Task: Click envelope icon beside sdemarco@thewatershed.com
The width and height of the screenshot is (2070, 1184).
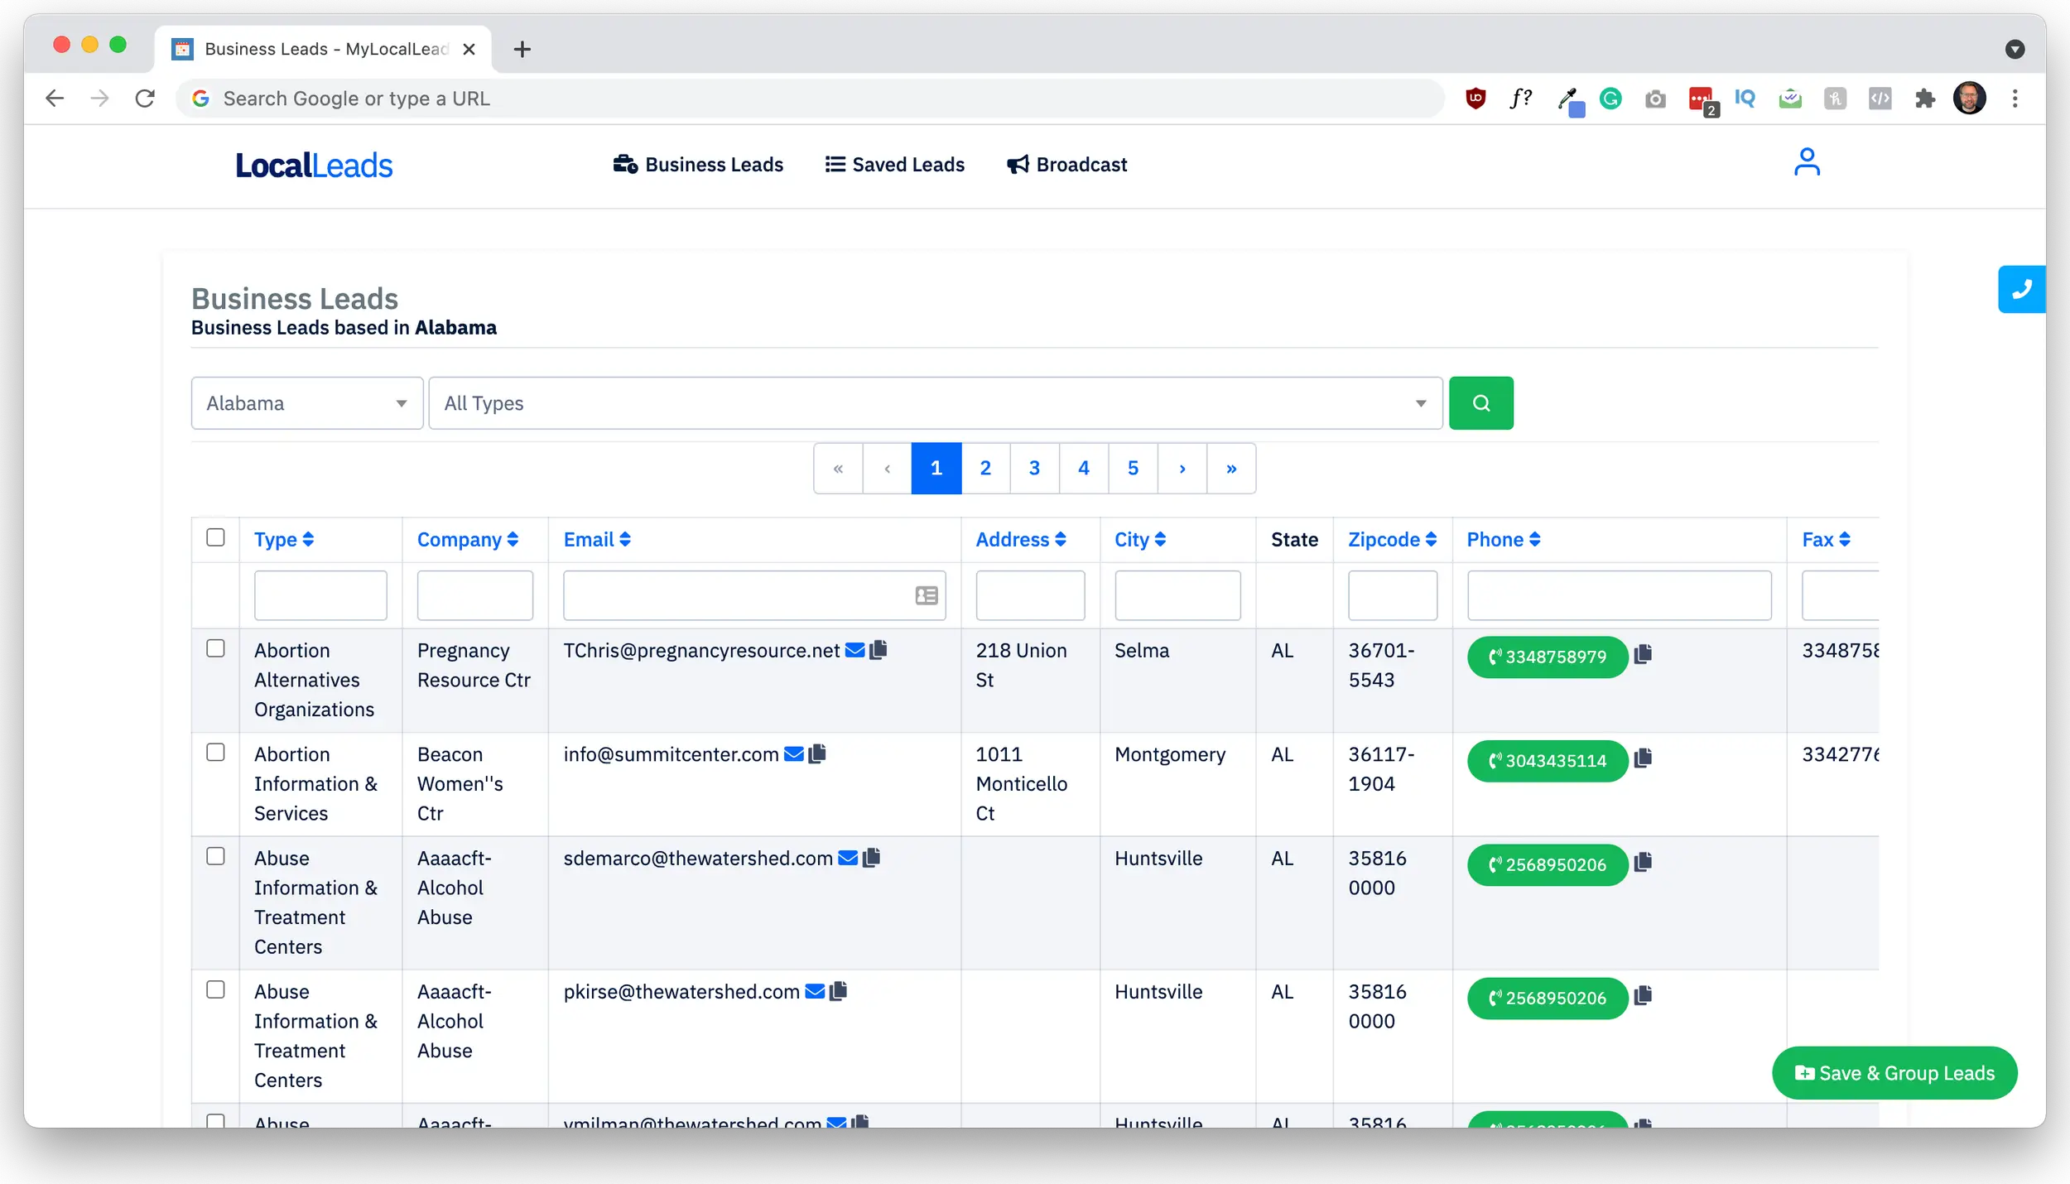Action: [848, 859]
